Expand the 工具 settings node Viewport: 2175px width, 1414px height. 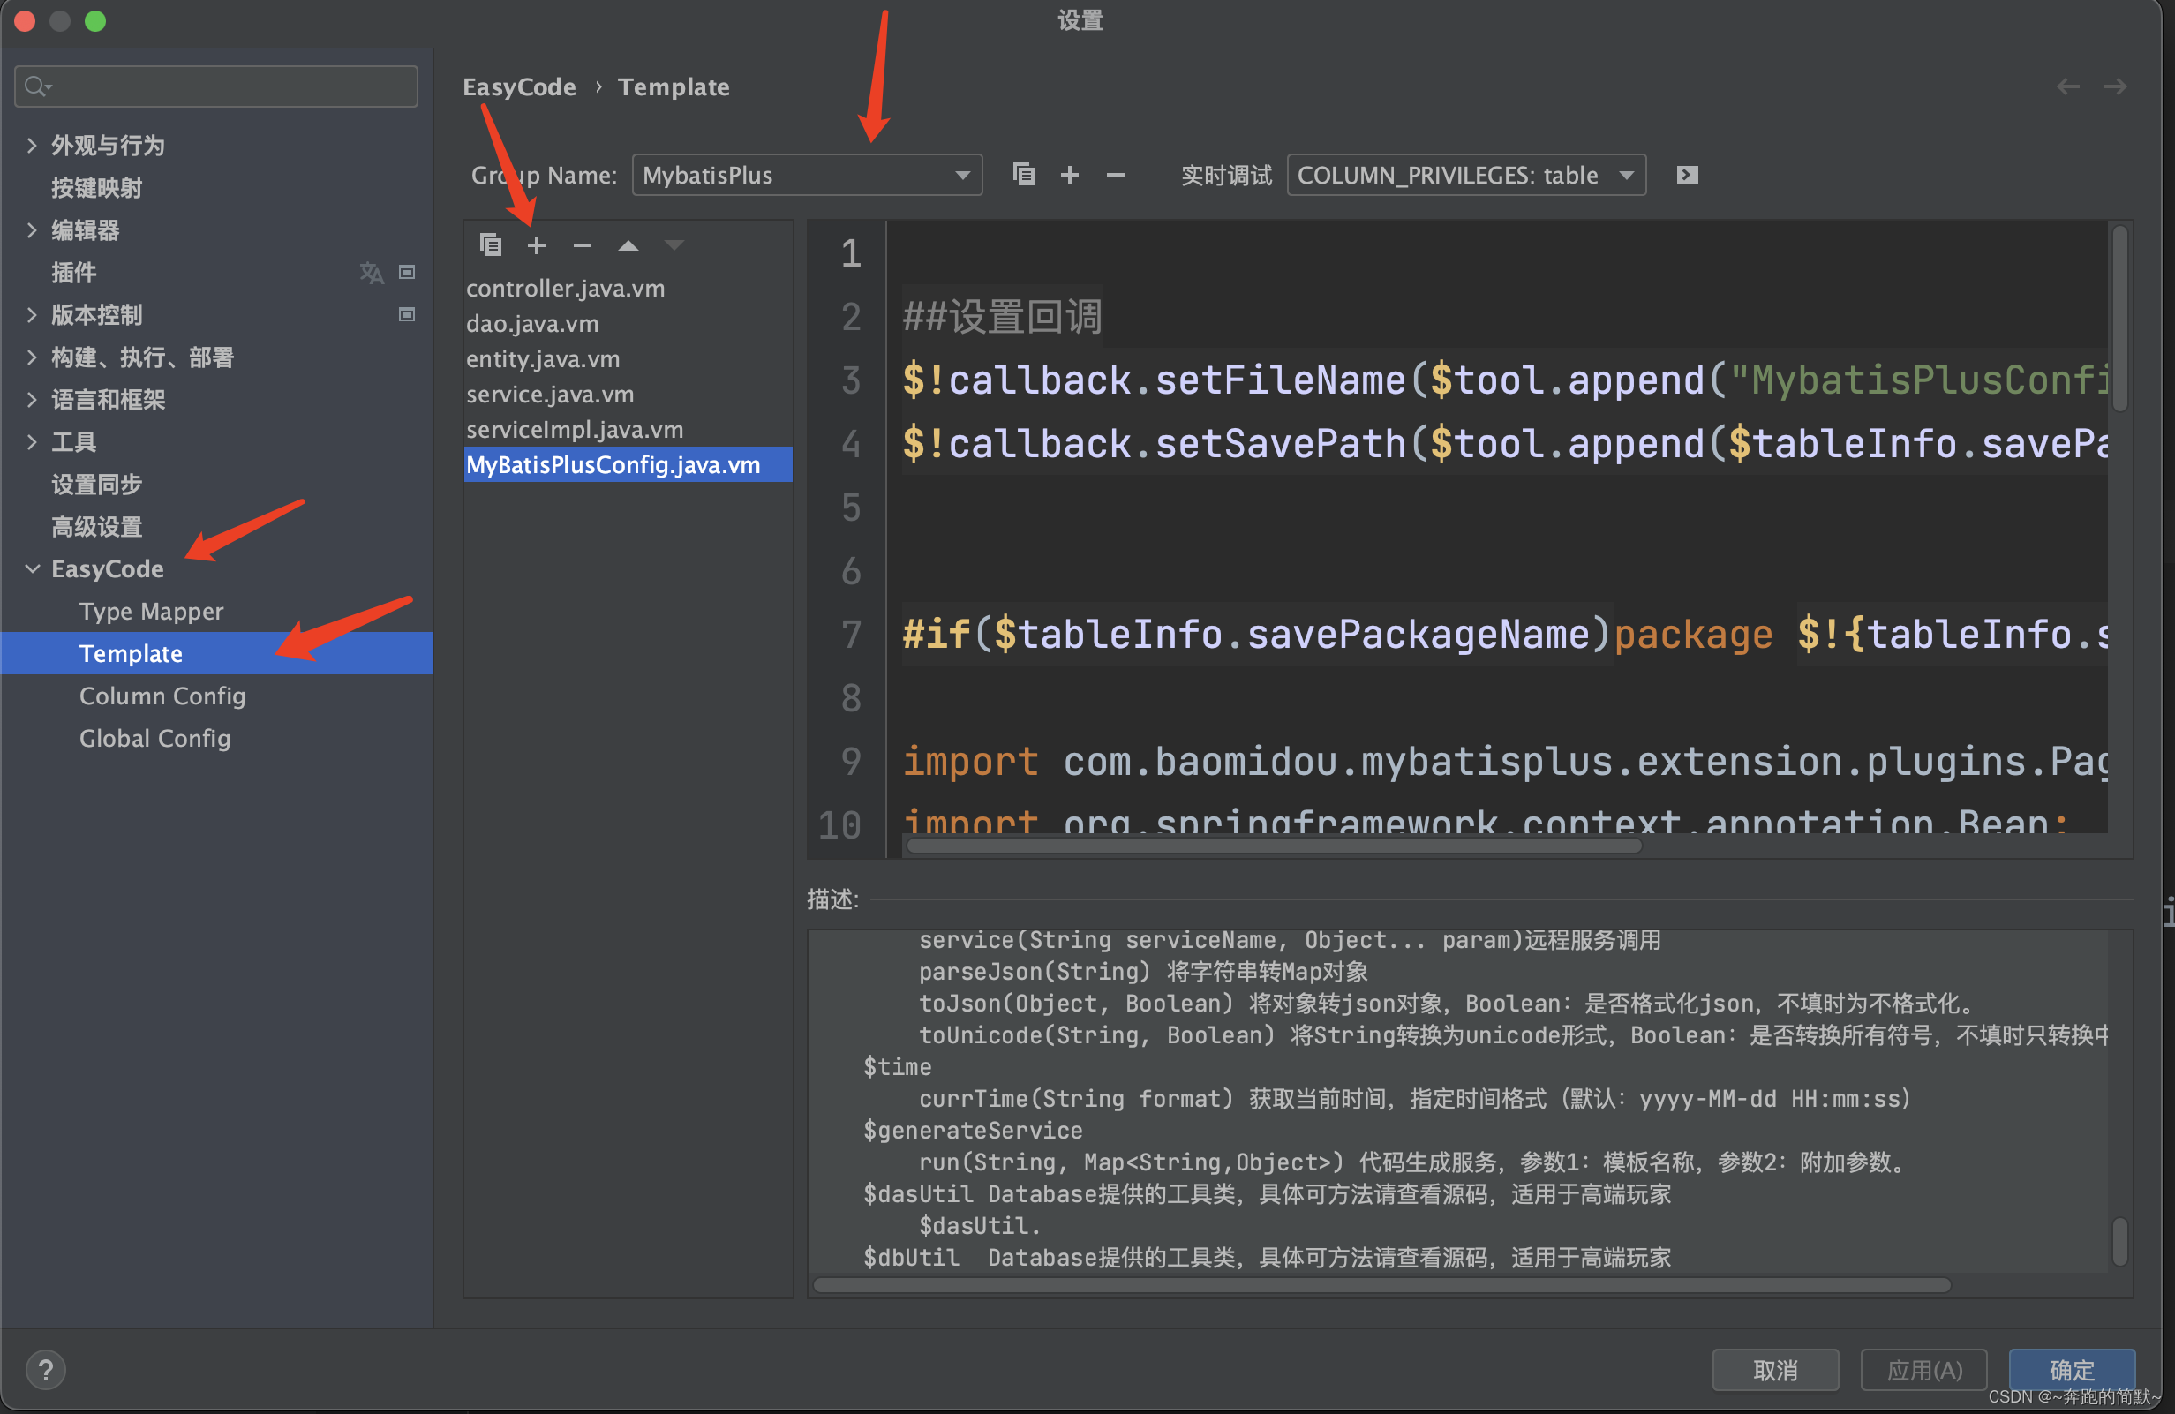(x=32, y=442)
